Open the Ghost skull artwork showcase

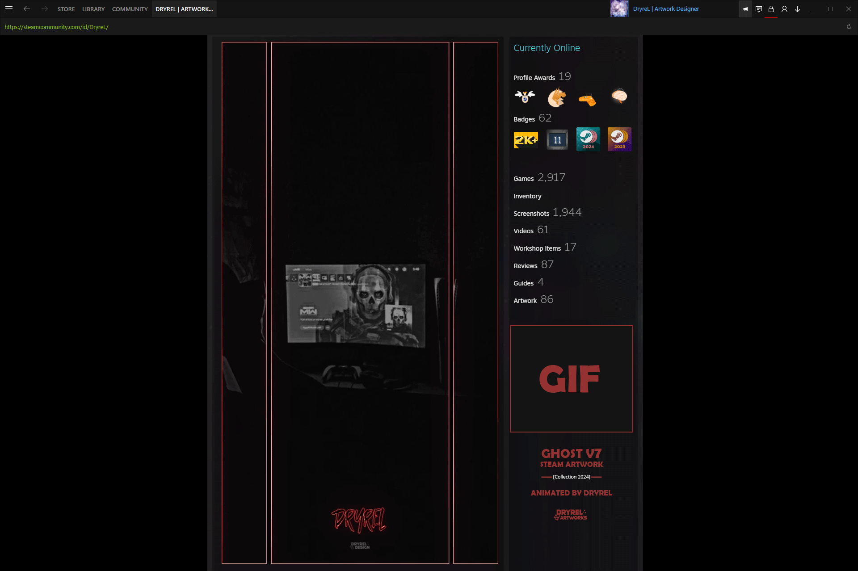coord(360,303)
